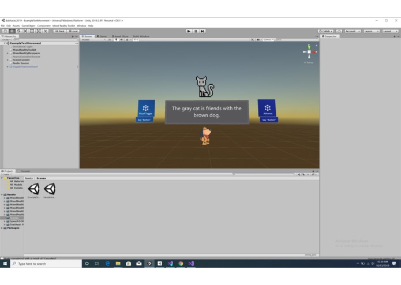Click the scene orientation gizmo center cube

coord(309,52)
